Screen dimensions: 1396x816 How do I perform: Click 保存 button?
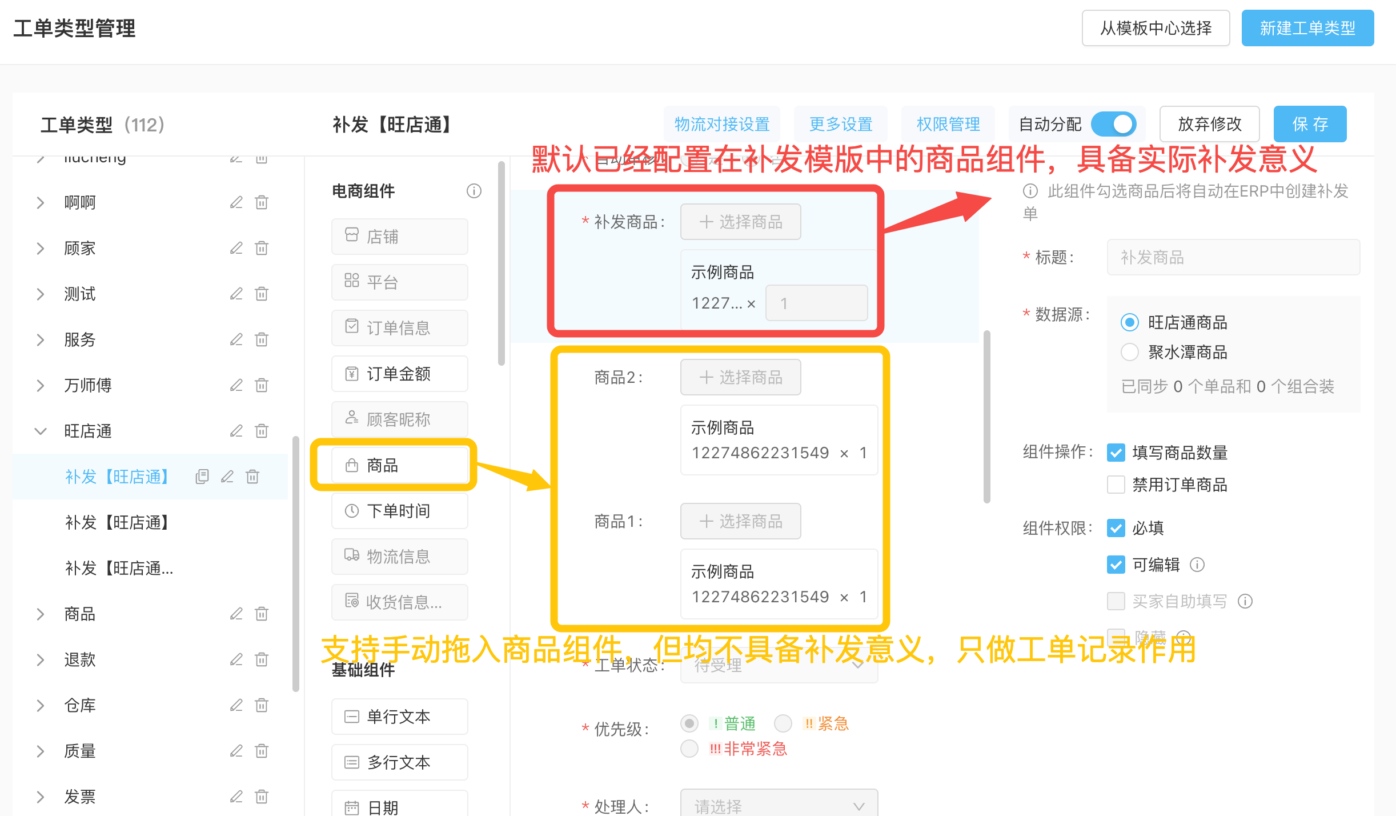[x=1310, y=124]
